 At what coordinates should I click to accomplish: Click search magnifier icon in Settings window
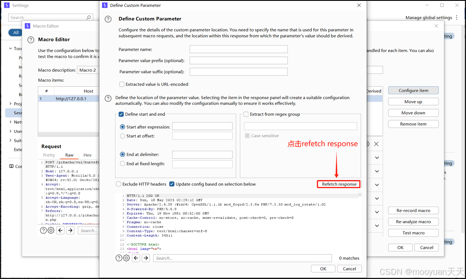pyautogui.click(x=89, y=17)
